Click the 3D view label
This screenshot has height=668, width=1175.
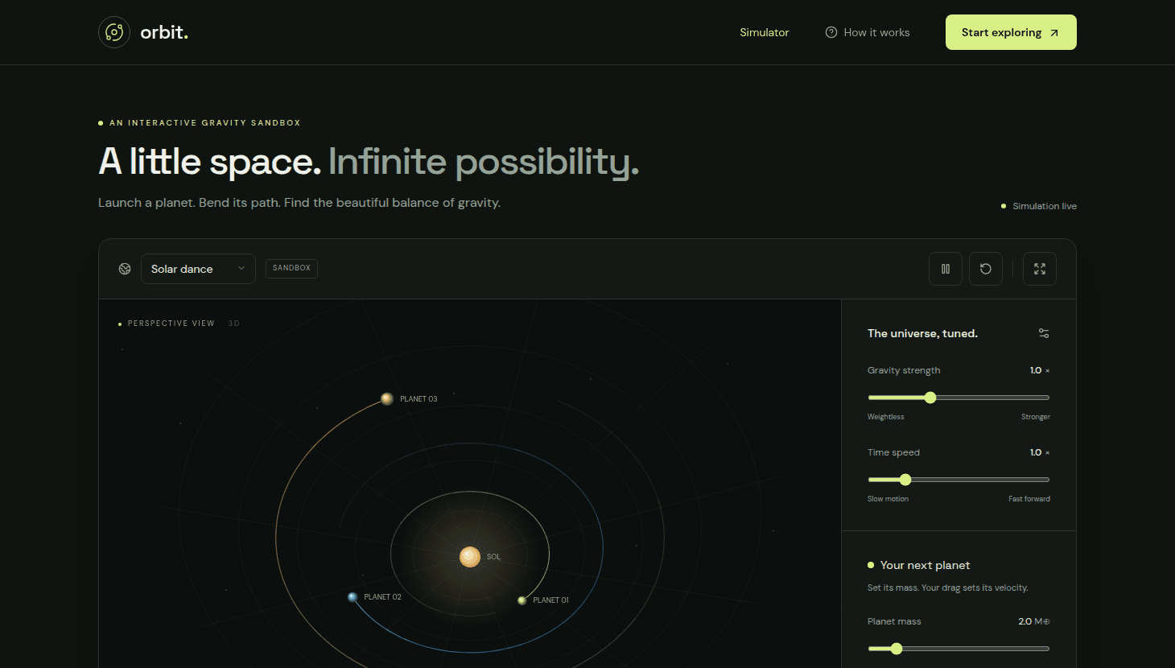234,324
